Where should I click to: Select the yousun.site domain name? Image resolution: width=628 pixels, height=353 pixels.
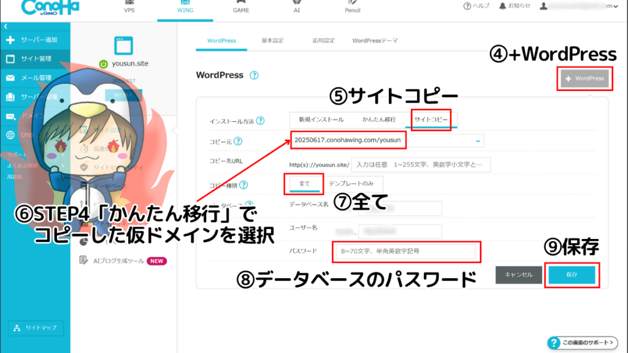(x=130, y=63)
